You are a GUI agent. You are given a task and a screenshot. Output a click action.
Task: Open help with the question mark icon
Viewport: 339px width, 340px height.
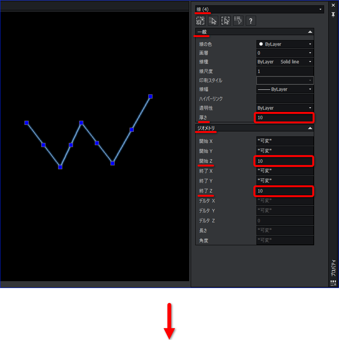(251, 21)
